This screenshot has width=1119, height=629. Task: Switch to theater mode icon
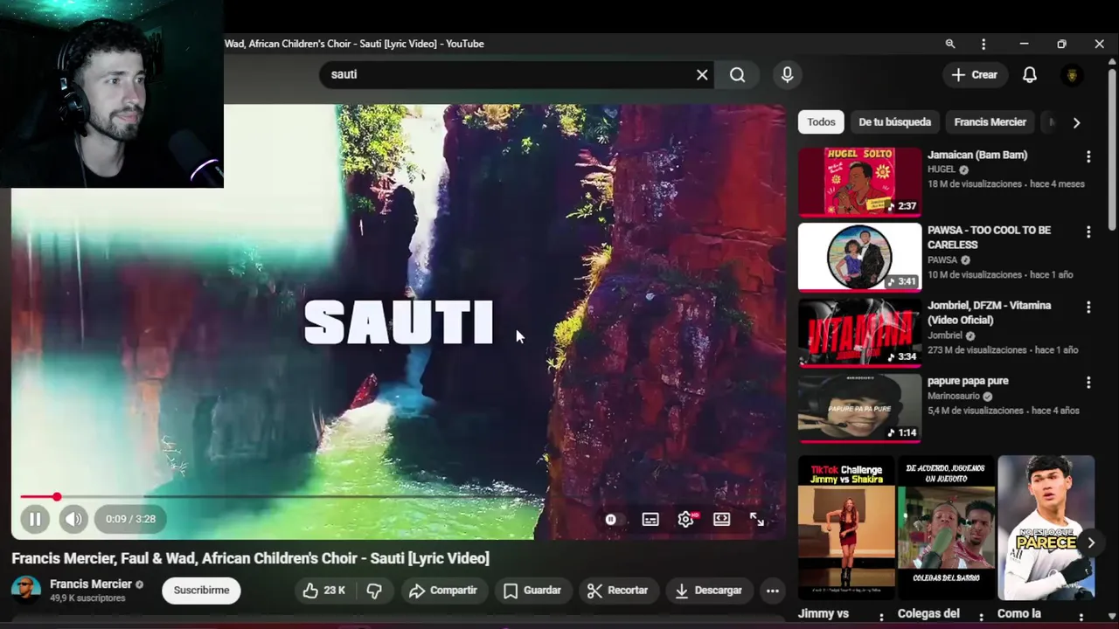(x=721, y=519)
